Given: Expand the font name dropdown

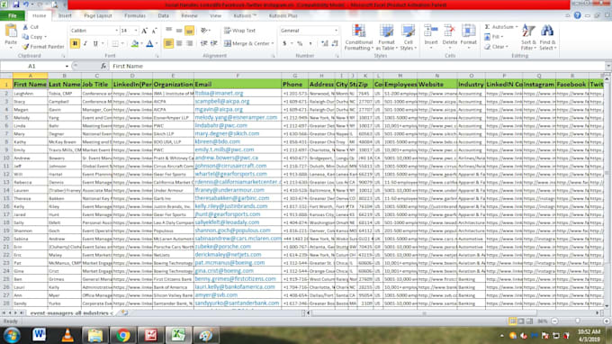Looking at the screenshot, I should coord(116,31).
